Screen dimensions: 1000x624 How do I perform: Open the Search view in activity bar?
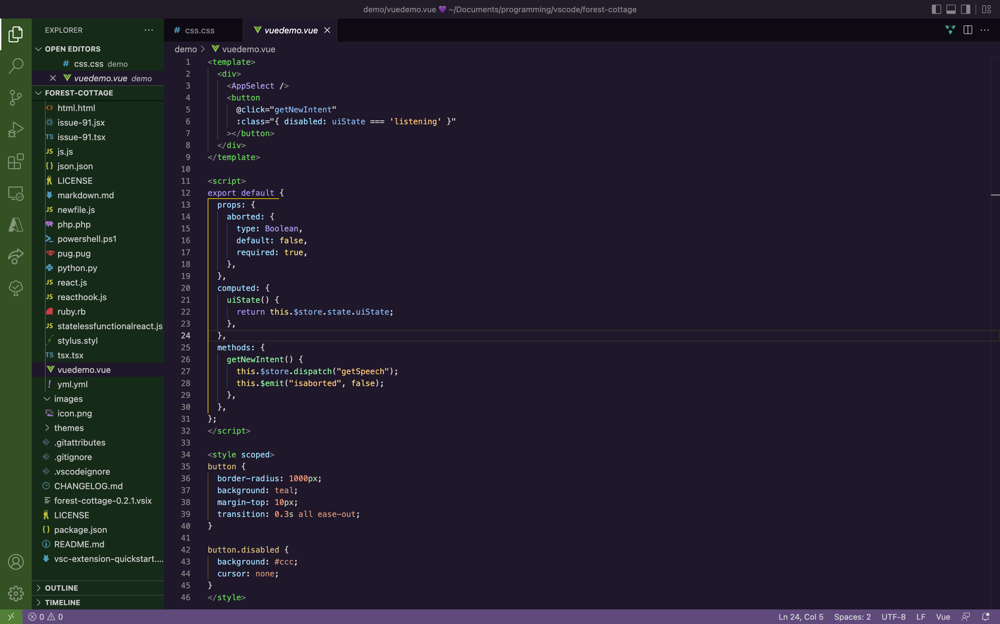(x=16, y=66)
